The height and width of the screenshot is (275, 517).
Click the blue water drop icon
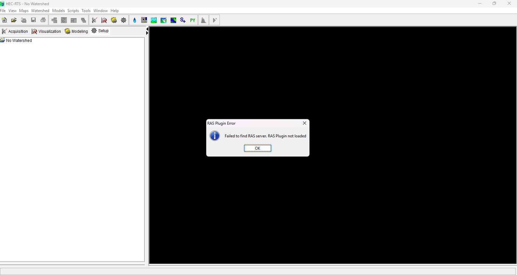coord(135,20)
